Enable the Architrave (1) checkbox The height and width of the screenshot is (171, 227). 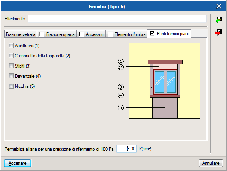[x=11, y=46]
